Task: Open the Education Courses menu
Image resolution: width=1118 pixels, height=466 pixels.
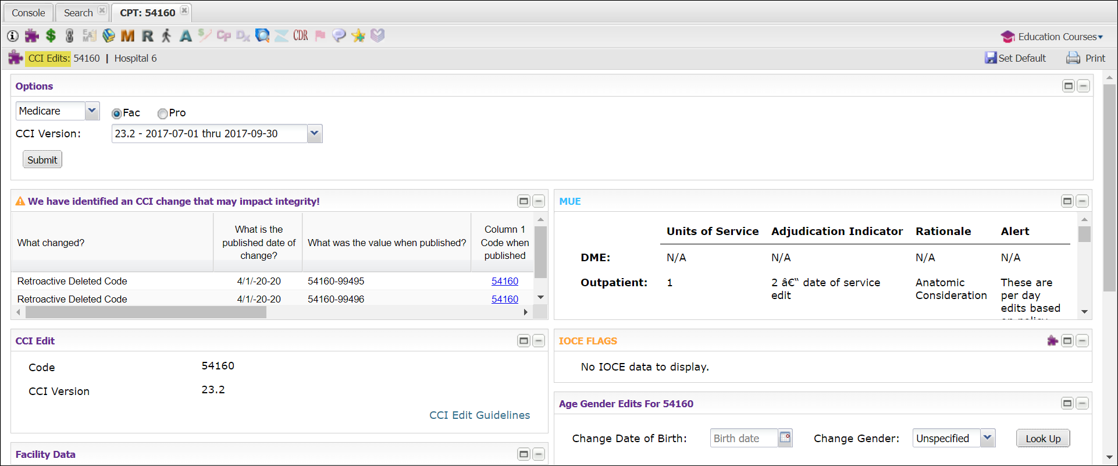Action: click(1052, 37)
